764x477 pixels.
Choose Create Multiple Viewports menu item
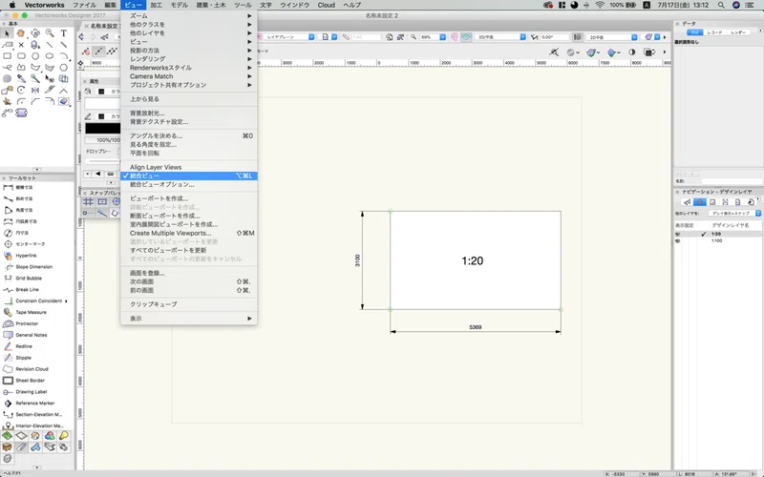pos(189,233)
